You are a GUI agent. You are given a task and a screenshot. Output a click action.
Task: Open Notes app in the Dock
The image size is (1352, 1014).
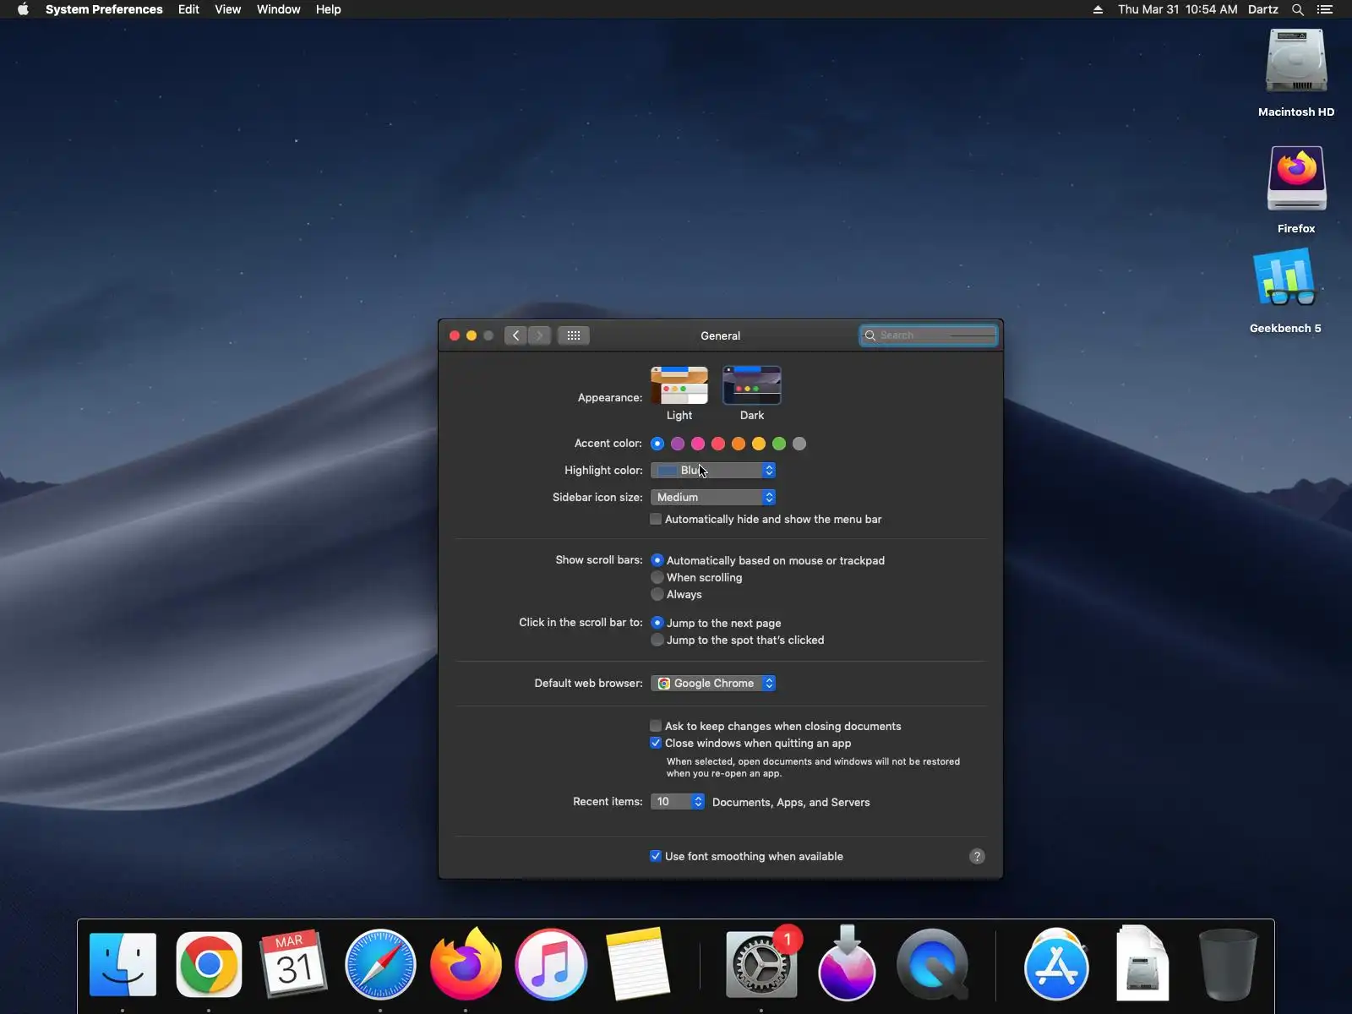[x=638, y=964]
